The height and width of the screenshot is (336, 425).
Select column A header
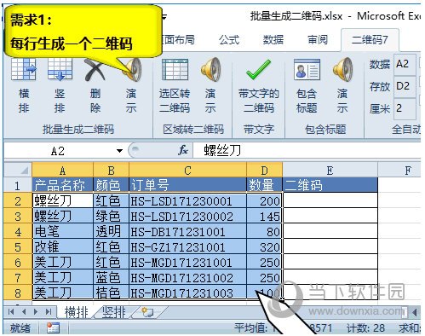point(63,171)
